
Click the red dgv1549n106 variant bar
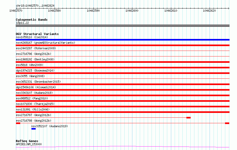click(x=122, y=90)
